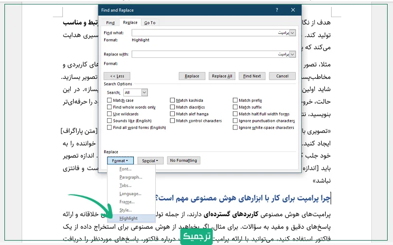Open the Special dropdown button
Image resolution: width=393 pixels, height=245 pixels.
pos(150,161)
